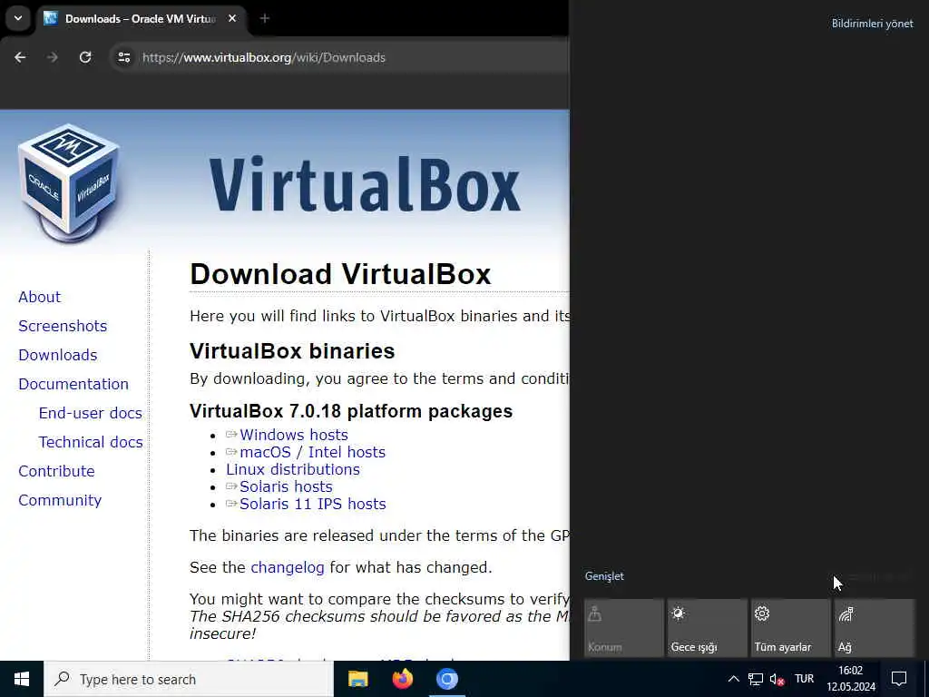Close the Downloads – Oracle VM VirtualBox tab
The width and height of the screenshot is (929, 697).
232,18
